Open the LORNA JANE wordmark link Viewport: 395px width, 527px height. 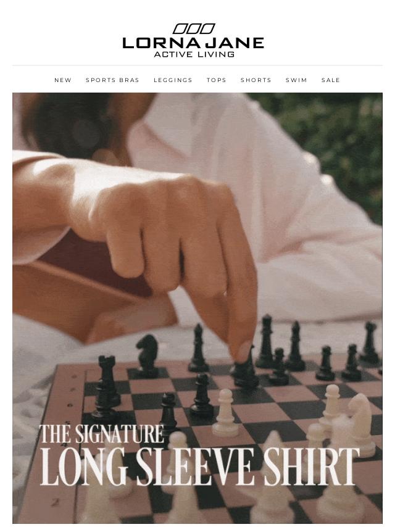pyautogui.click(x=193, y=43)
